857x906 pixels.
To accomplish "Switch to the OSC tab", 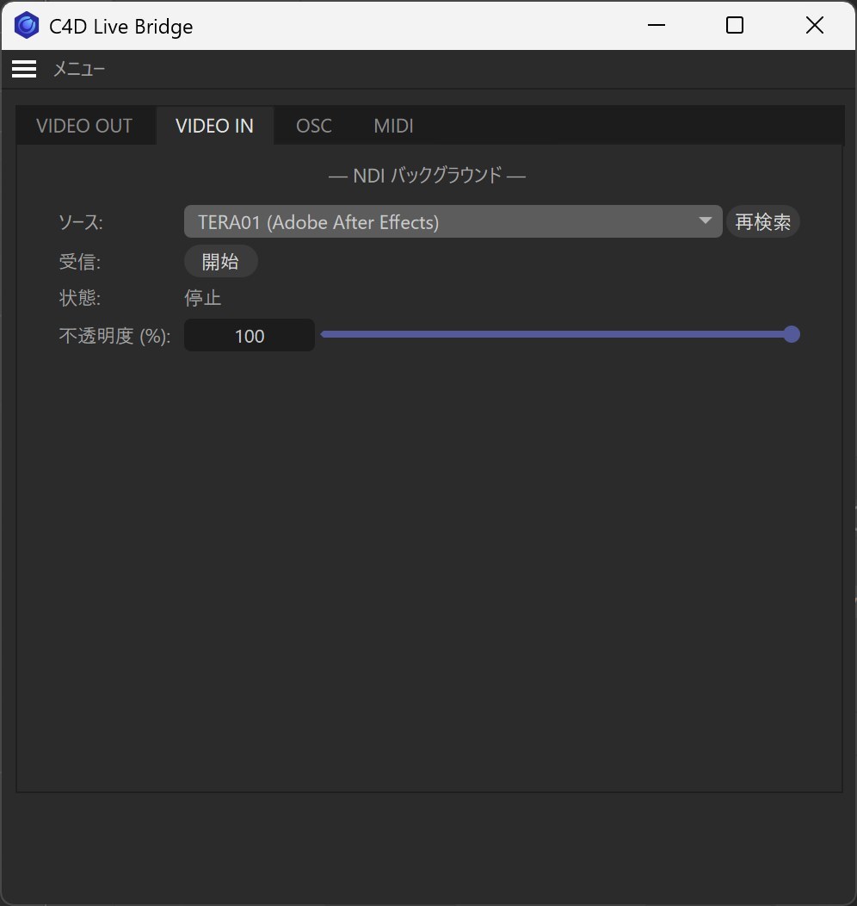I will tap(314, 126).
